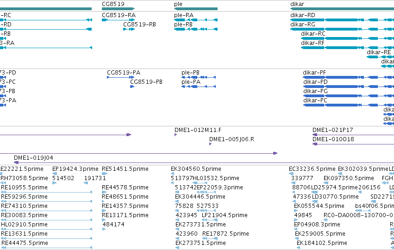Select the dikar-RE transcript label

(379, 52)
